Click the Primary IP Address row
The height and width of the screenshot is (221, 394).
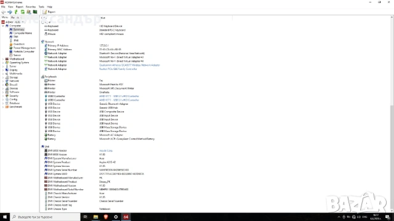click(x=76, y=45)
